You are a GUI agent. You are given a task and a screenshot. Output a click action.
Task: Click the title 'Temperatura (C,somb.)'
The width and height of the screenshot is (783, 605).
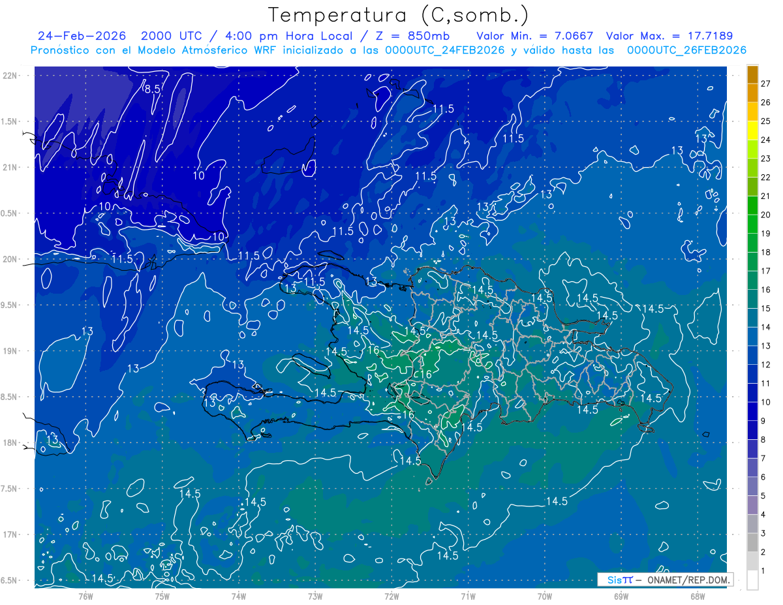[x=398, y=16]
